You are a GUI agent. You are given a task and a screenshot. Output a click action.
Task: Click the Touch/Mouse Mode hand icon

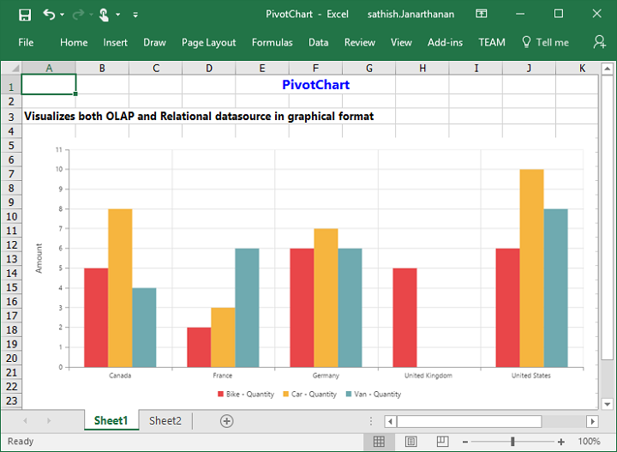104,15
